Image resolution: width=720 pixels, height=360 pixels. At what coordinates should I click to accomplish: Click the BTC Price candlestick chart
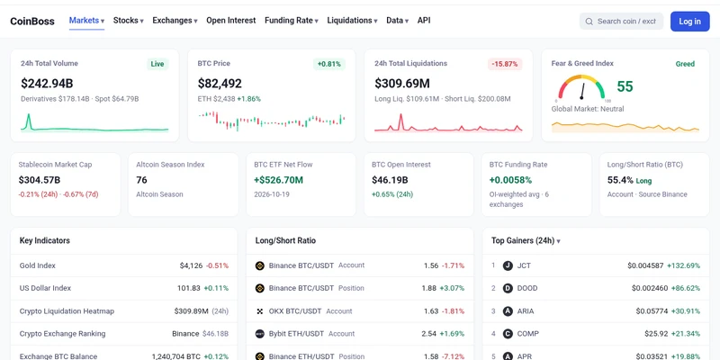(272, 122)
